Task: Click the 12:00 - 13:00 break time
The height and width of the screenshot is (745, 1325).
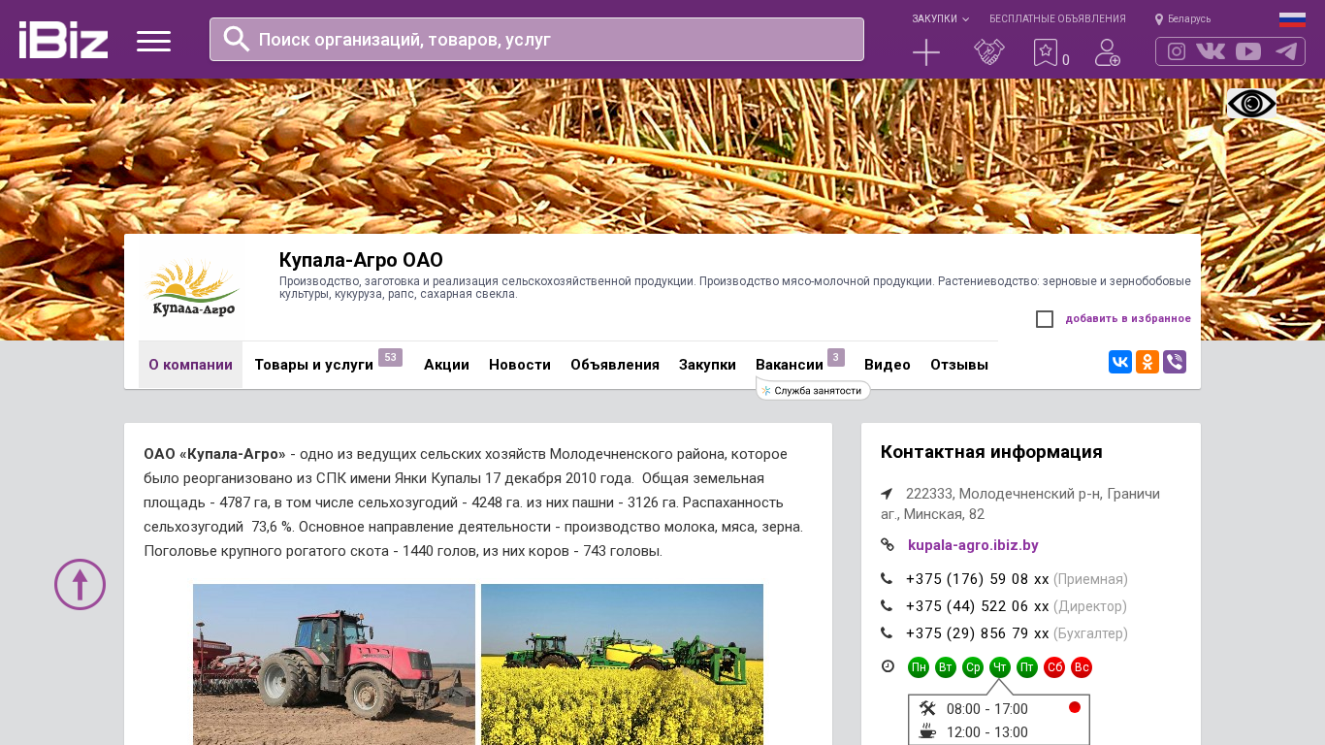Action: click(987, 732)
